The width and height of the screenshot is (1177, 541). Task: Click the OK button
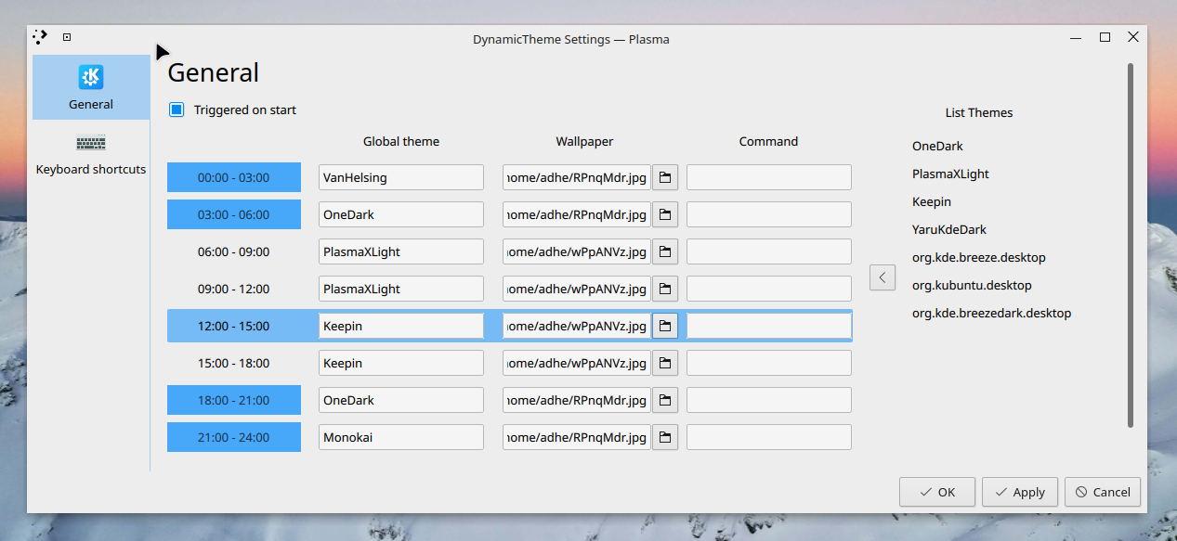click(x=937, y=492)
